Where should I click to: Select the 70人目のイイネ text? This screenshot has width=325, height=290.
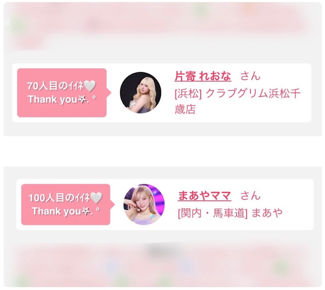(x=55, y=86)
